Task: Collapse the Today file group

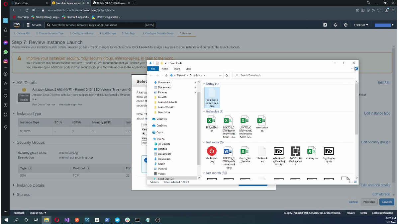Action: coord(204,84)
